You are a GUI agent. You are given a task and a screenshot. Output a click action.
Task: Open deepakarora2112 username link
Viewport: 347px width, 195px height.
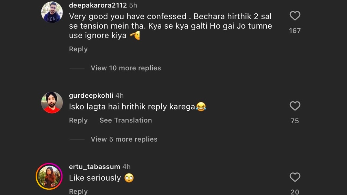click(x=98, y=5)
